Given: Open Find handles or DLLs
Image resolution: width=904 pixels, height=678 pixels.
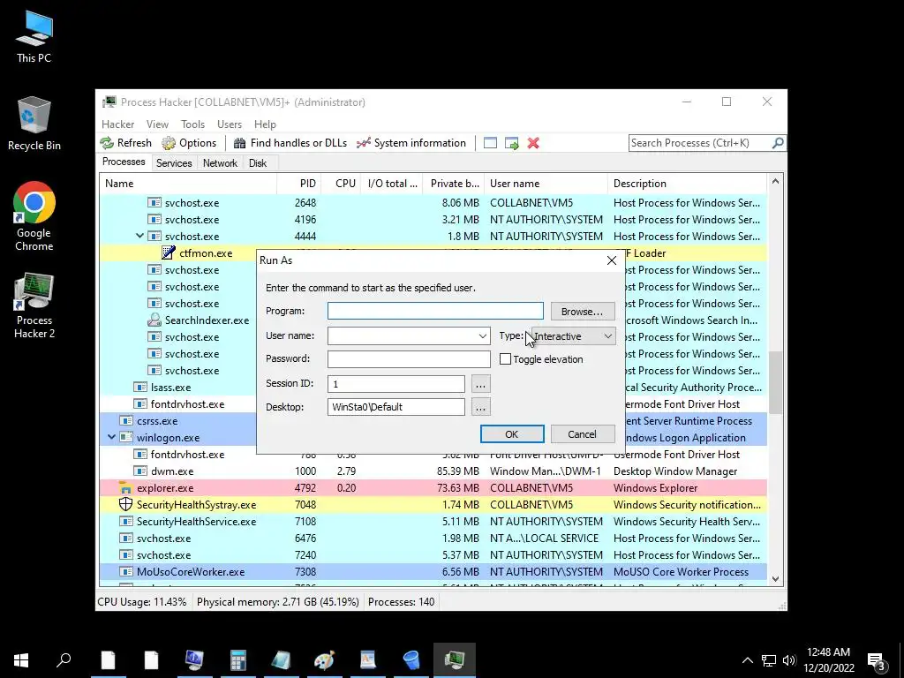Looking at the screenshot, I should click(290, 143).
